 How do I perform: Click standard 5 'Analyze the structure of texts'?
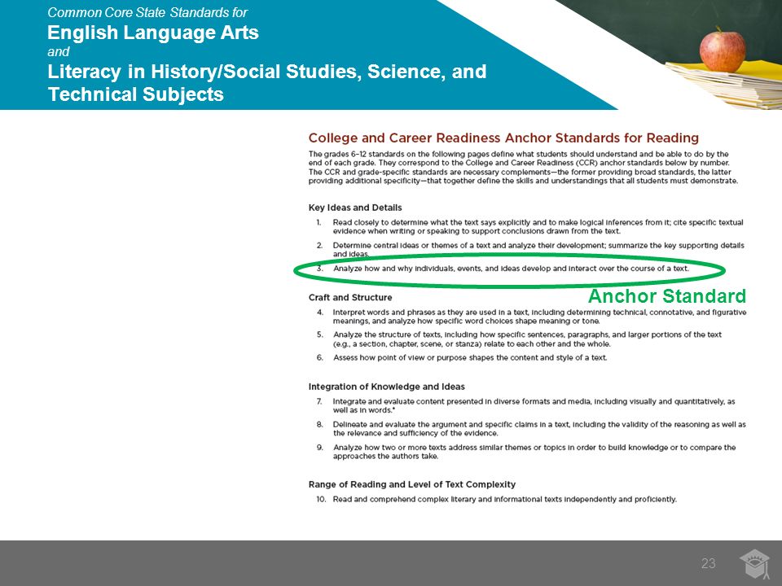[x=528, y=339]
